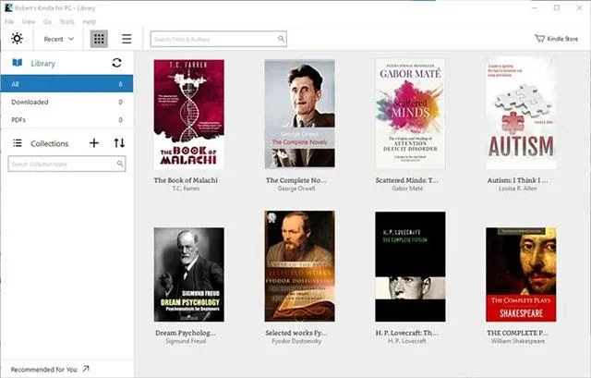Maximize the Kindle for PC window
The image size is (591, 378).
557,7
